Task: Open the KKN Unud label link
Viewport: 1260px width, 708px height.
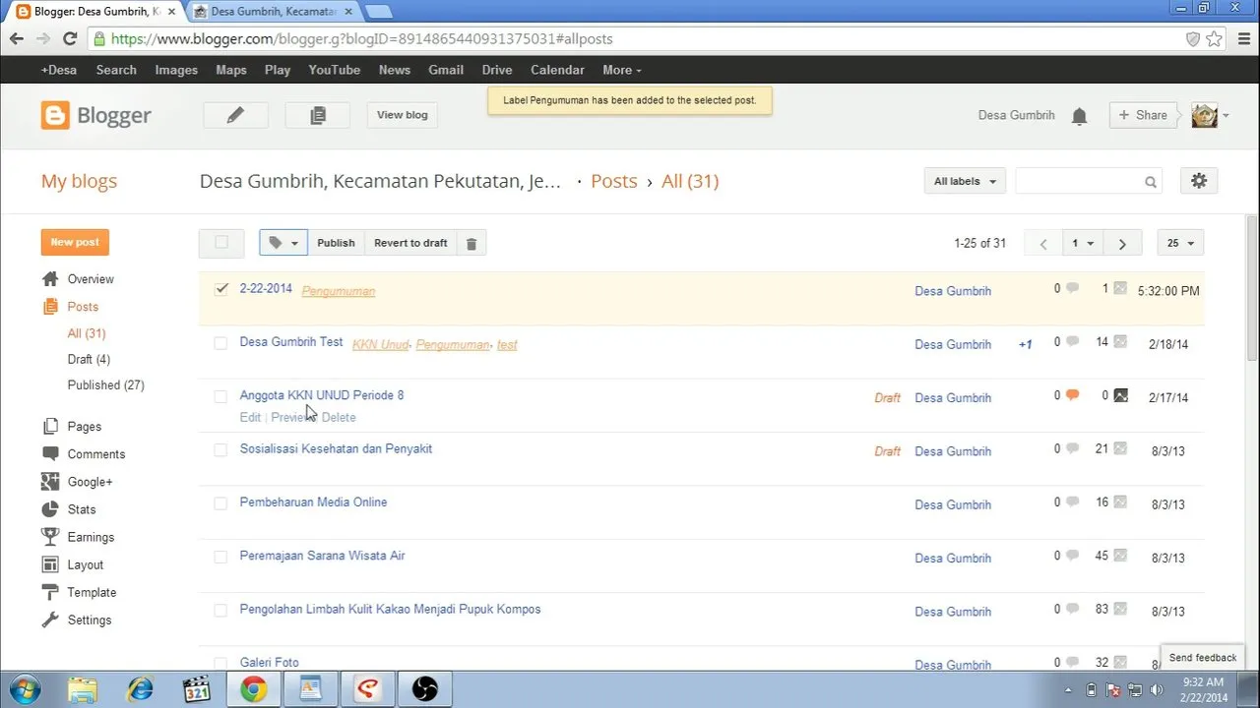Action: (380, 344)
